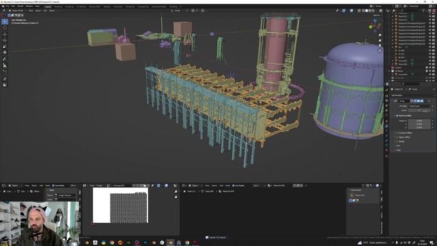Click Blender icon in Windows taskbar
Viewport: 437px width, 246px height.
[x=171, y=243]
